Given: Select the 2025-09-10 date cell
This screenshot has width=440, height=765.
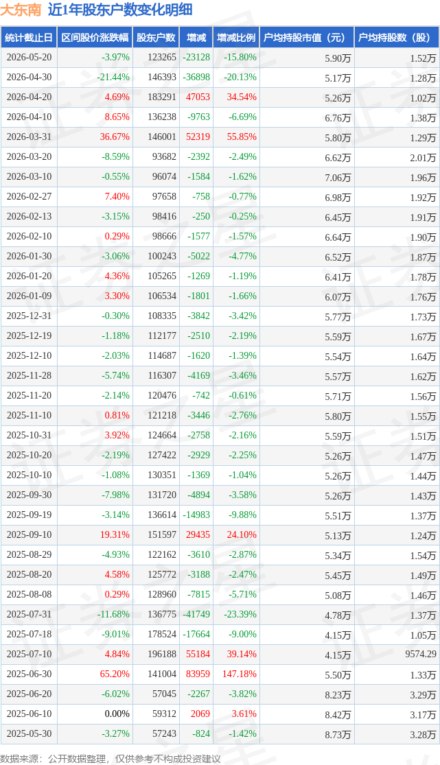Looking at the screenshot, I should coord(29,534).
